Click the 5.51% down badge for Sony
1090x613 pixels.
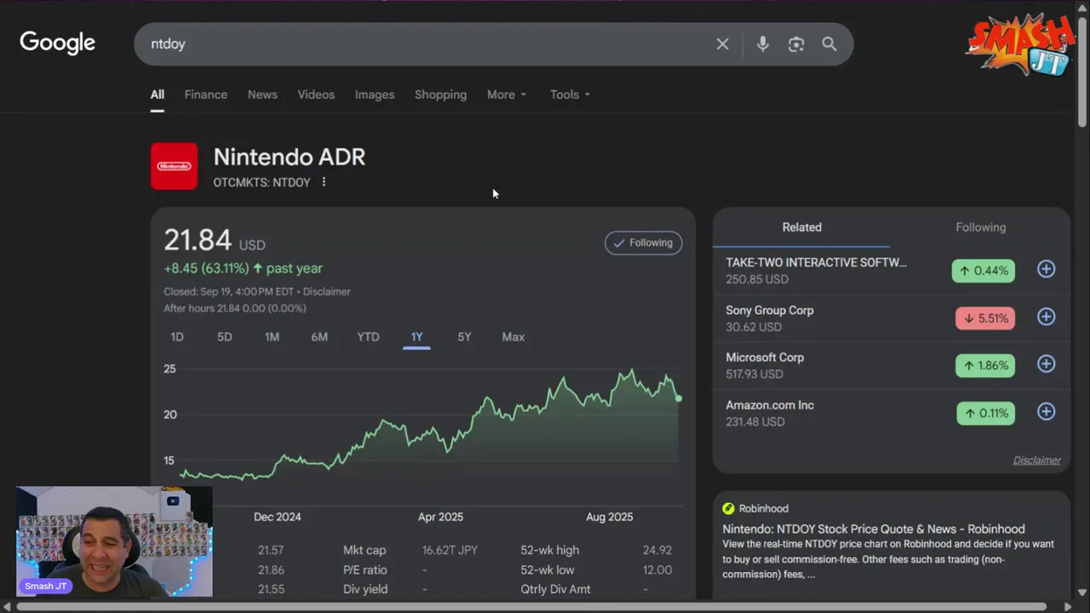(x=984, y=318)
